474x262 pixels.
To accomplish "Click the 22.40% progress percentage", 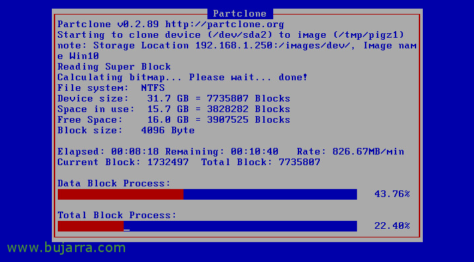I will tap(392, 226).
